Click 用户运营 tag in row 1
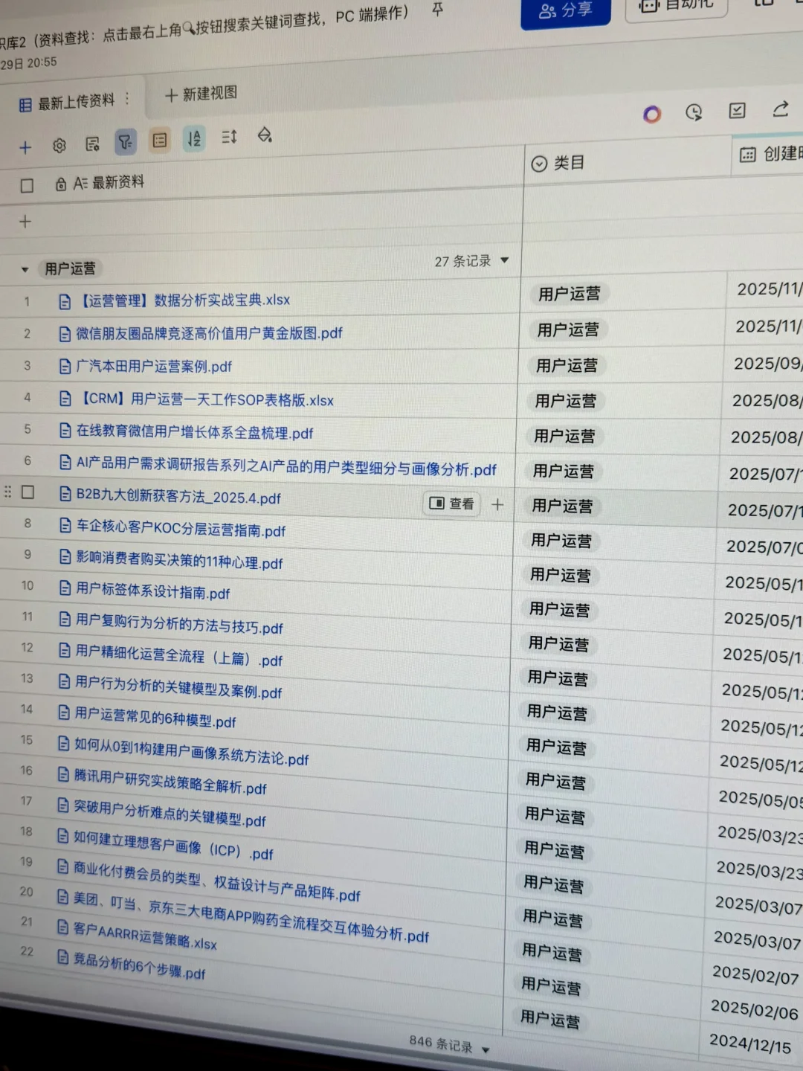This screenshot has width=803, height=1071. click(x=570, y=294)
